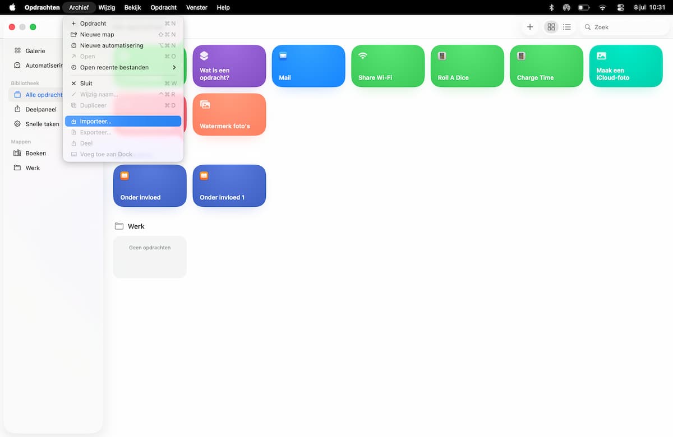673x437 pixels.
Task: Switch to grid view icon
Action: 551,27
